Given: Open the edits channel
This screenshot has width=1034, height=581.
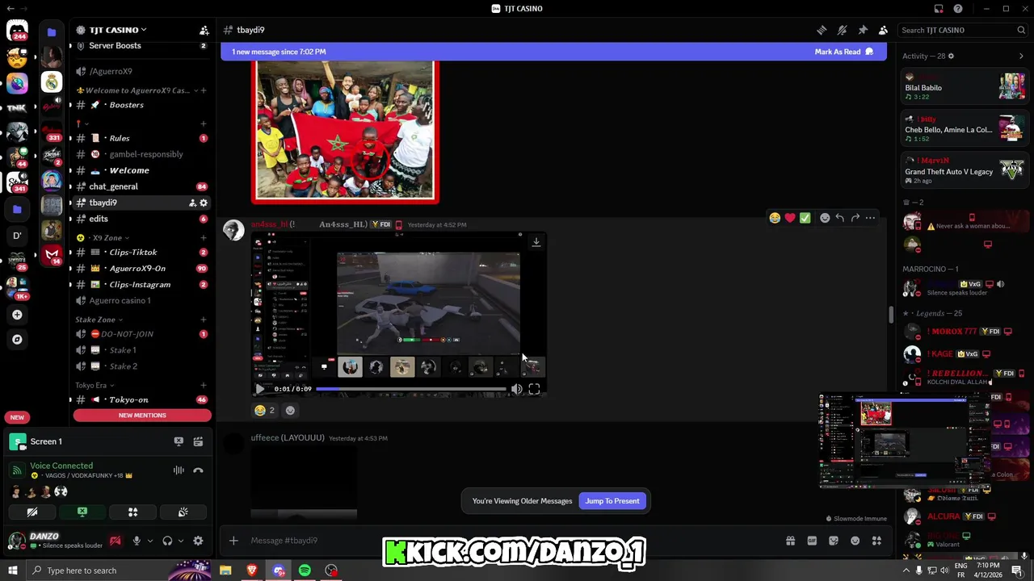Looking at the screenshot, I should pyautogui.click(x=141, y=219).
